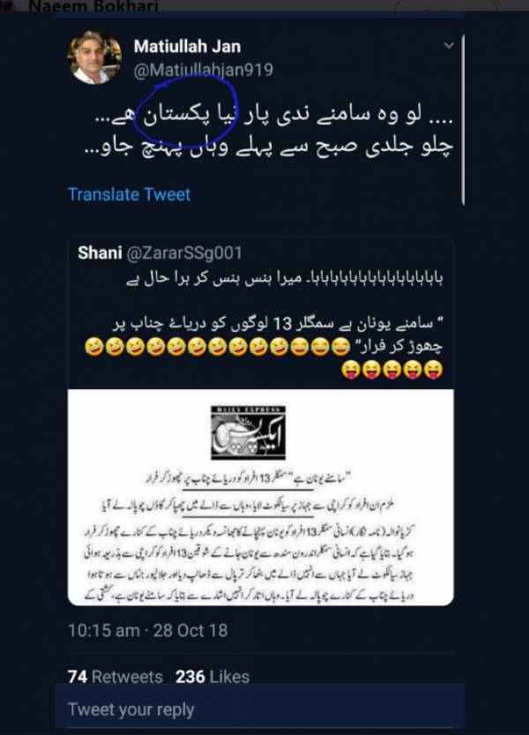Click the Translate Tweet link
Viewport: 529px width, 735px height.
[x=130, y=194]
